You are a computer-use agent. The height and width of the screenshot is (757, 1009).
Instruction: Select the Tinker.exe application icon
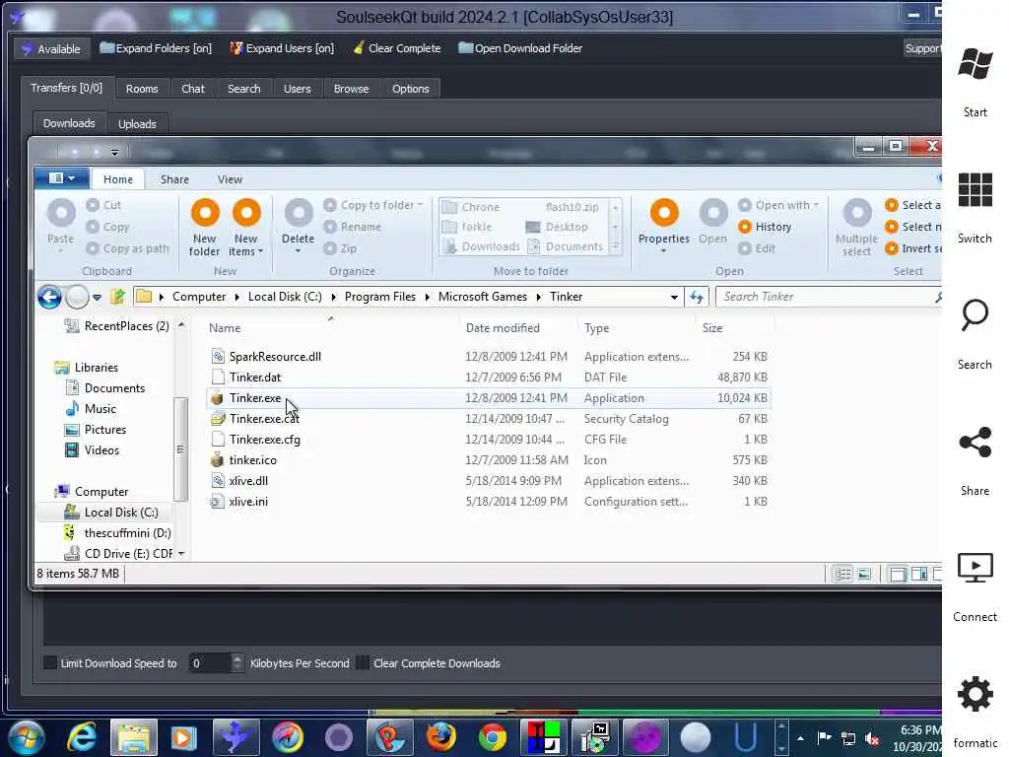tap(218, 398)
